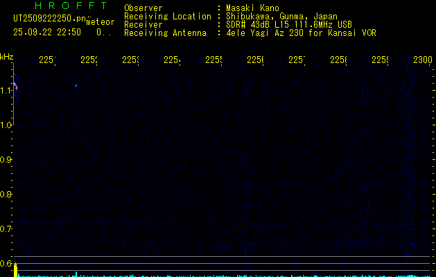Click the word meteor in header
Screen dimensions: 436x277
[101, 22]
